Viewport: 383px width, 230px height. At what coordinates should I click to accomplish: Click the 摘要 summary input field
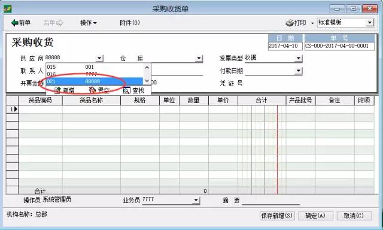270,201
